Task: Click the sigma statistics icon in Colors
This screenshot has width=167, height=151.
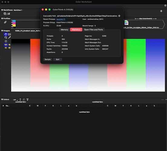Action: pyautogui.click(x=20, y=100)
